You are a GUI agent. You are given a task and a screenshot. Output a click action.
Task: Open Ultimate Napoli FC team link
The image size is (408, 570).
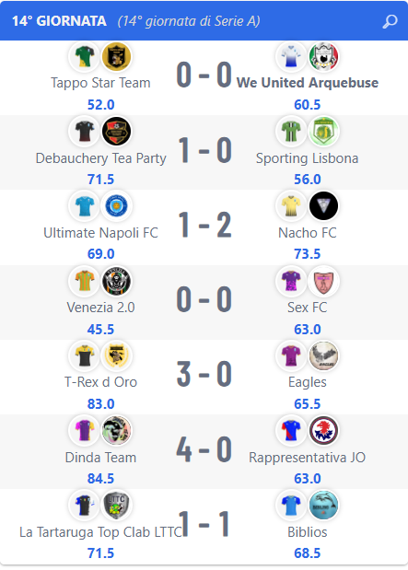click(100, 233)
